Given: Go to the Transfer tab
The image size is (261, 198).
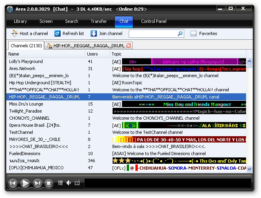Looking at the screenshot, I should 98,21.
